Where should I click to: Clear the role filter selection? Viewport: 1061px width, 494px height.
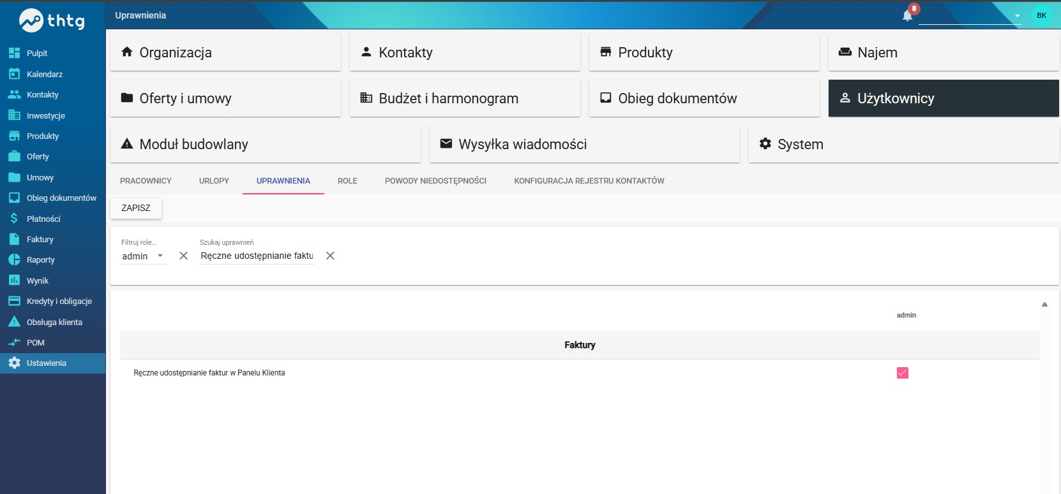183,256
